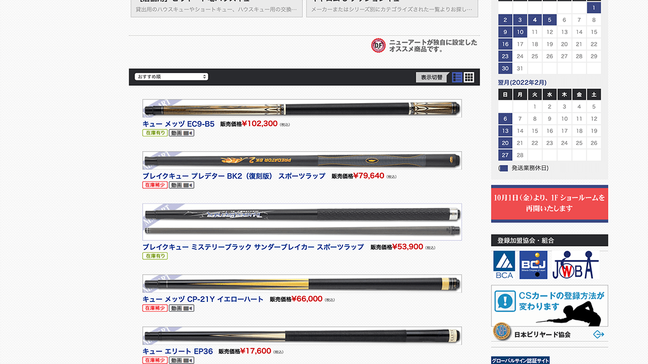Open the BCJ association logo
The image size is (648, 364).
pyautogui.click(x=534, y=265)
